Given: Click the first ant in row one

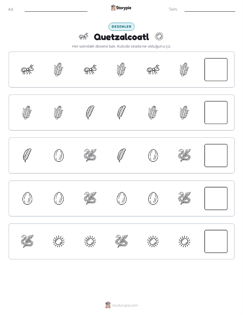Looking at the screenshot, I should click(x=27, y=69).
